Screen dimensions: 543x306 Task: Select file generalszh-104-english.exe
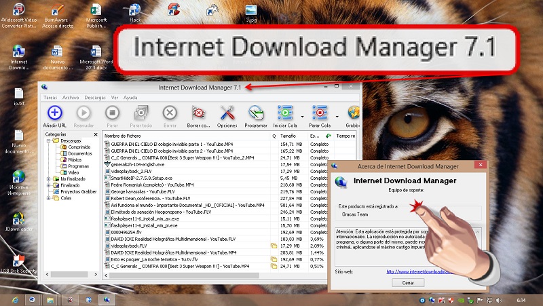tap(138, 164)
